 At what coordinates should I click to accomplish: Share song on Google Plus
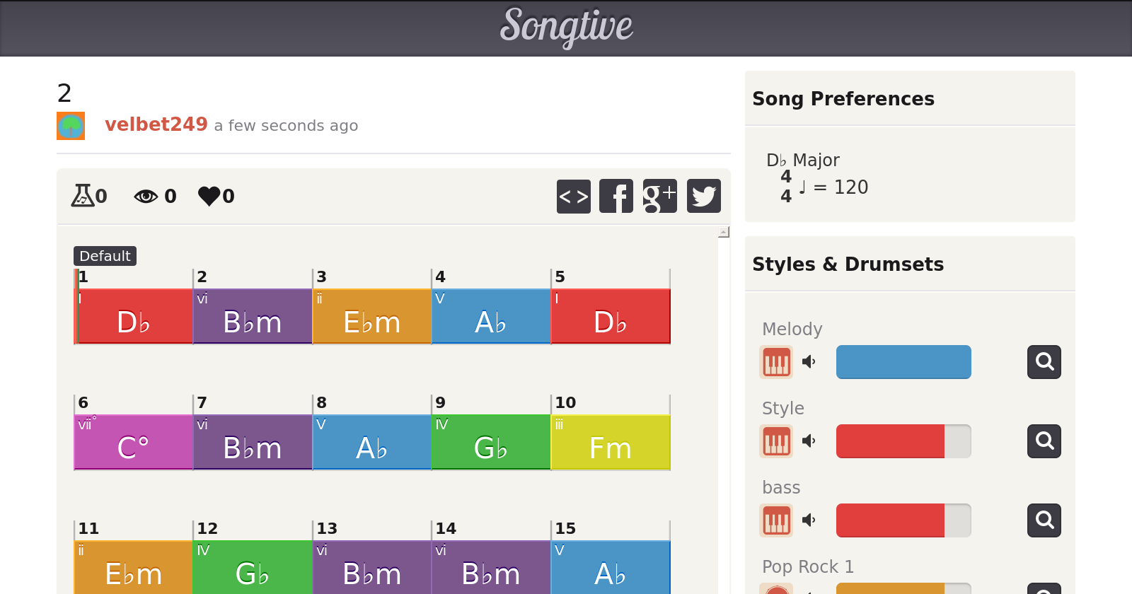[659, 196]
